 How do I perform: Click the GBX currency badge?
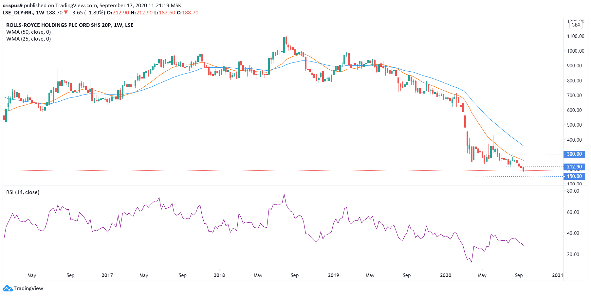coord(576,25)
